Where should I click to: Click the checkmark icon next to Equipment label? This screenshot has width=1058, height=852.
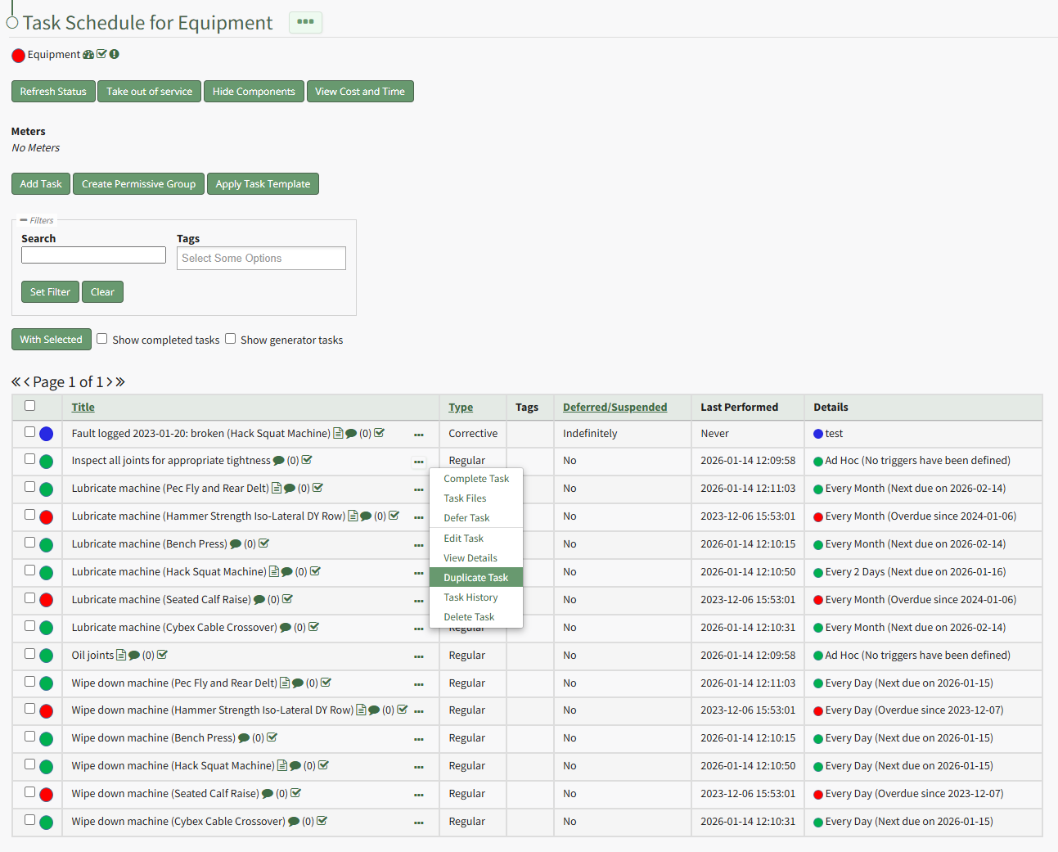[101, 55]
